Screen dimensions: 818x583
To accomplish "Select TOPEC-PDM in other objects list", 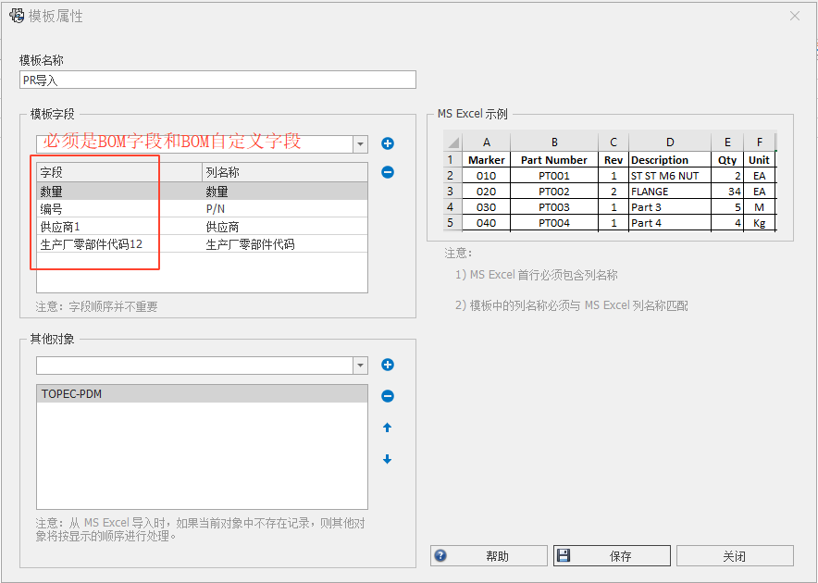I will pyautogui.click(x=203, y=394).
